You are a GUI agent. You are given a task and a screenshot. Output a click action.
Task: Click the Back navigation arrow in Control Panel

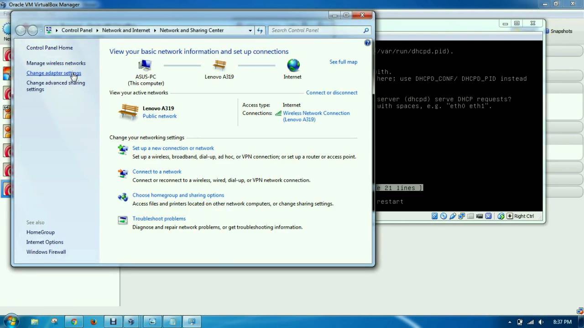21,31
